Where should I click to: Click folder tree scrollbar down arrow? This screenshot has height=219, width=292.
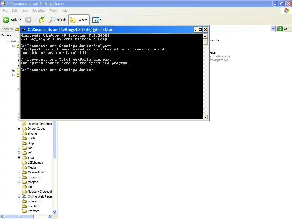click(x=54, y=212)
